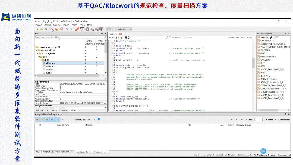Float the Files panel using undock icon
The height and width of the screenshot is (165, 293).
(102, 34)
